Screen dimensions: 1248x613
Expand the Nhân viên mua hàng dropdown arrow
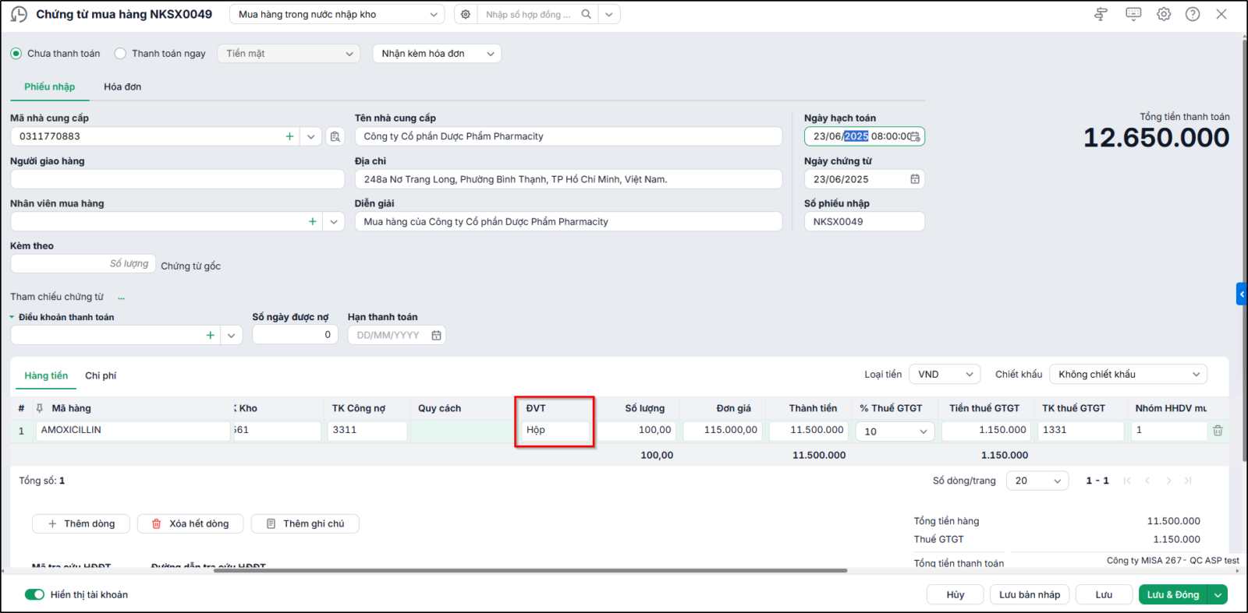[x=334, y=221]
